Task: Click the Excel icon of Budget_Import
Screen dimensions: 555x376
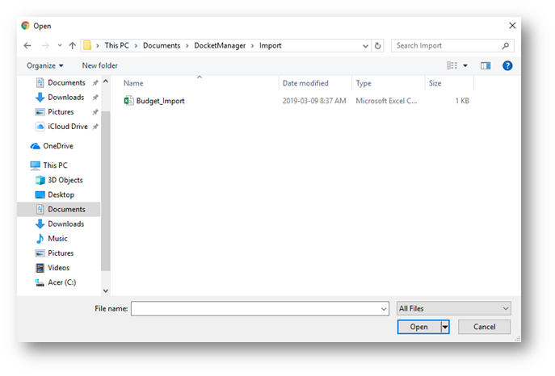Action: point(128,101)
